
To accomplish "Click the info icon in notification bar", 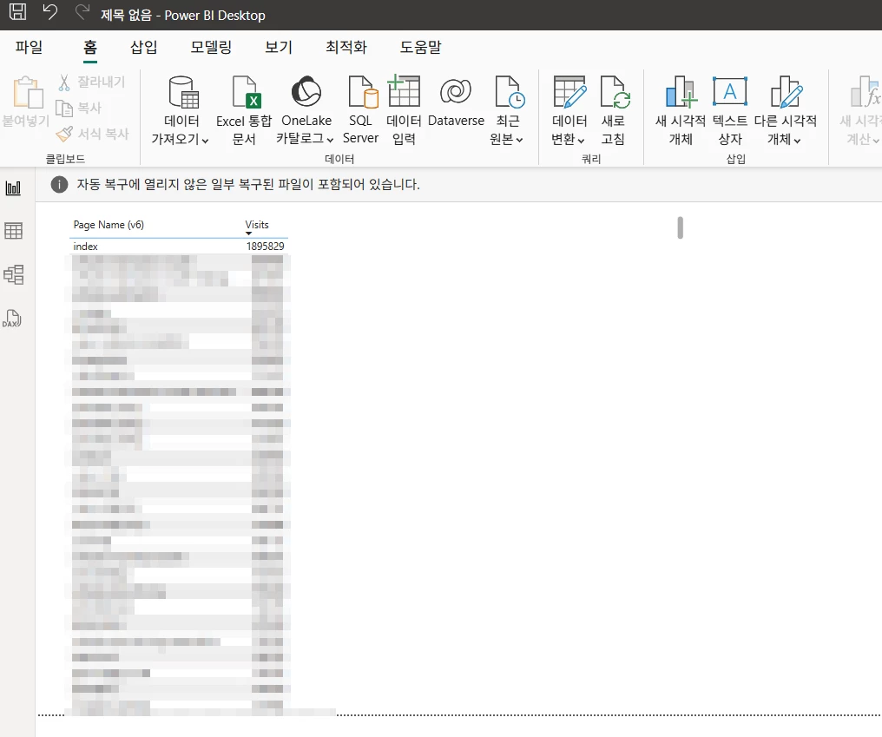I will tap(59, 184).
